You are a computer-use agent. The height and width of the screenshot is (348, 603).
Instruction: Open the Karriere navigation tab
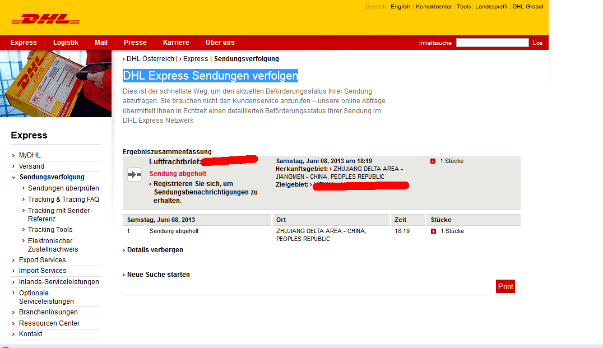(176, 43)
